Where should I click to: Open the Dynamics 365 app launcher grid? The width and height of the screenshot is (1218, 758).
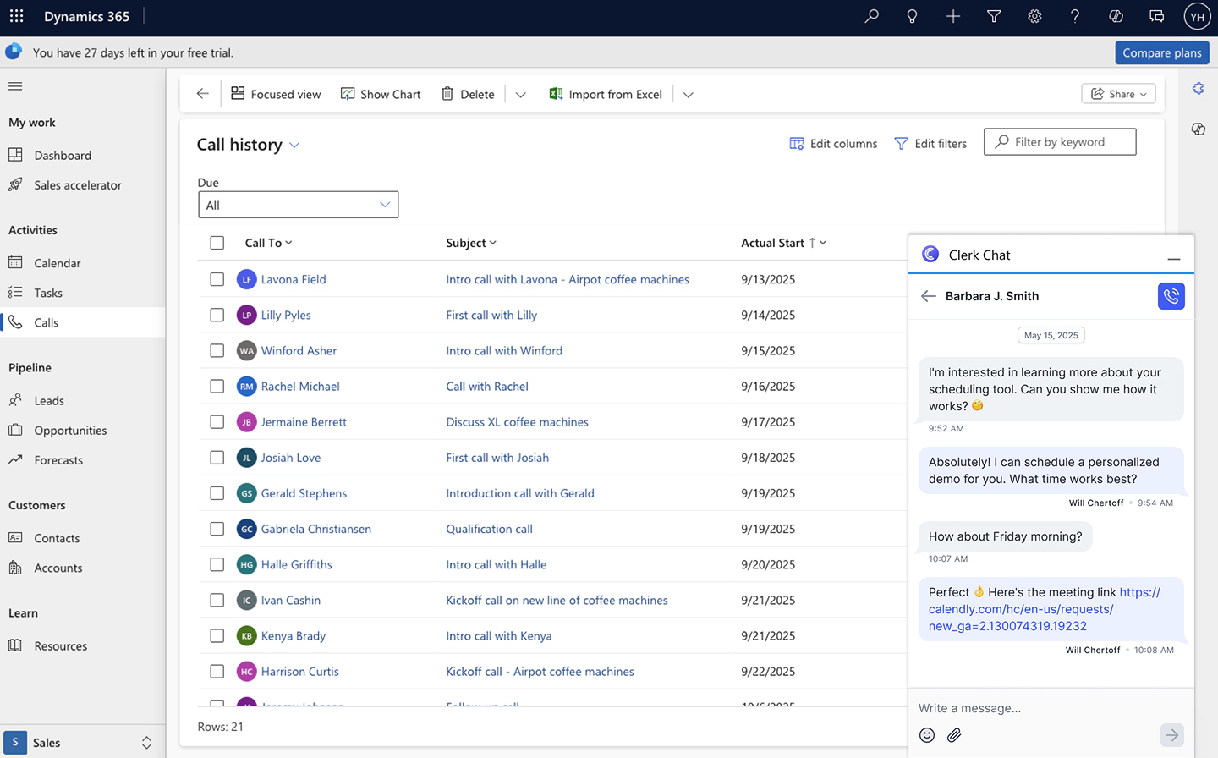tap(17, 16)
